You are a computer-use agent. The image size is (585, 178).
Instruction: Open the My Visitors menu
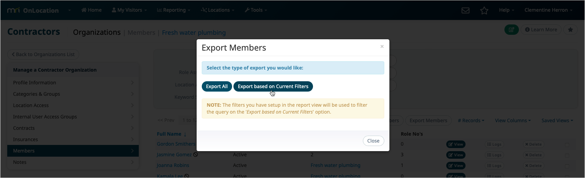tap(129, 10)
